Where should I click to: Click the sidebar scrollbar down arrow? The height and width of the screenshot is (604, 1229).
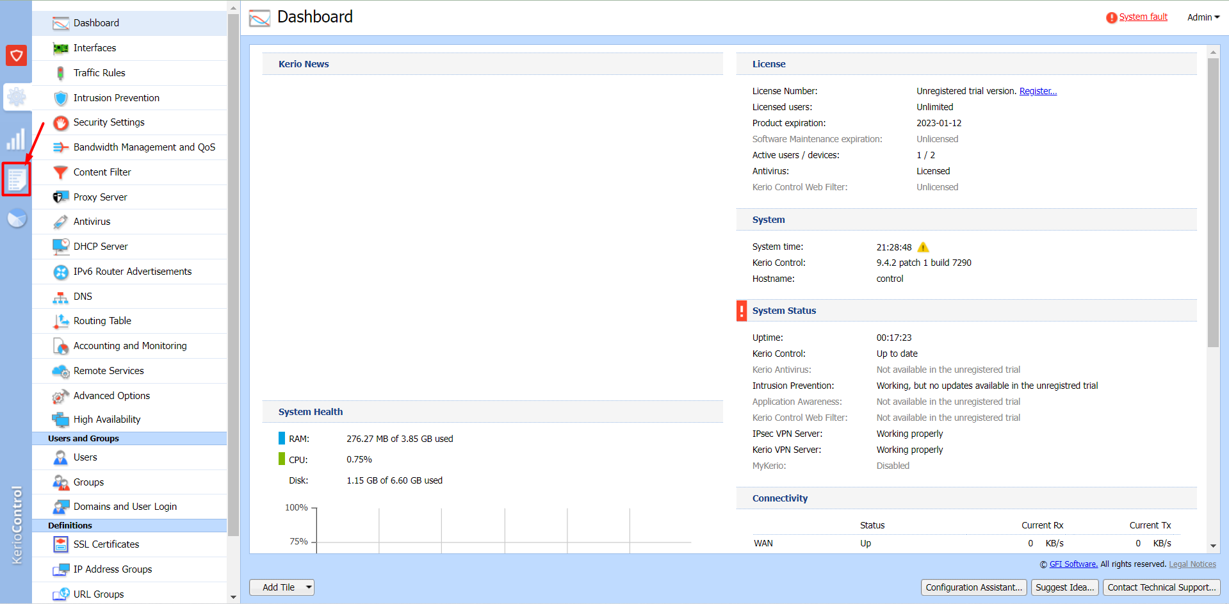233,597
